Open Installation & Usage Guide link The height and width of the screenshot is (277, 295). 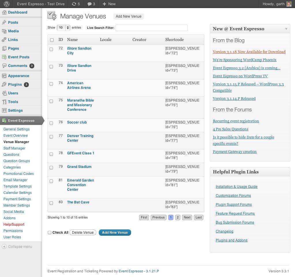pyautogui.click(x=237, y=187)
